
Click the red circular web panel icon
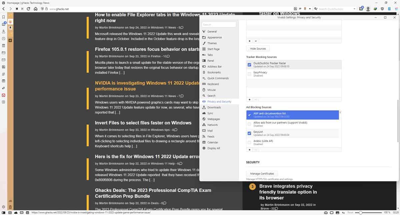tap(3, 95)
